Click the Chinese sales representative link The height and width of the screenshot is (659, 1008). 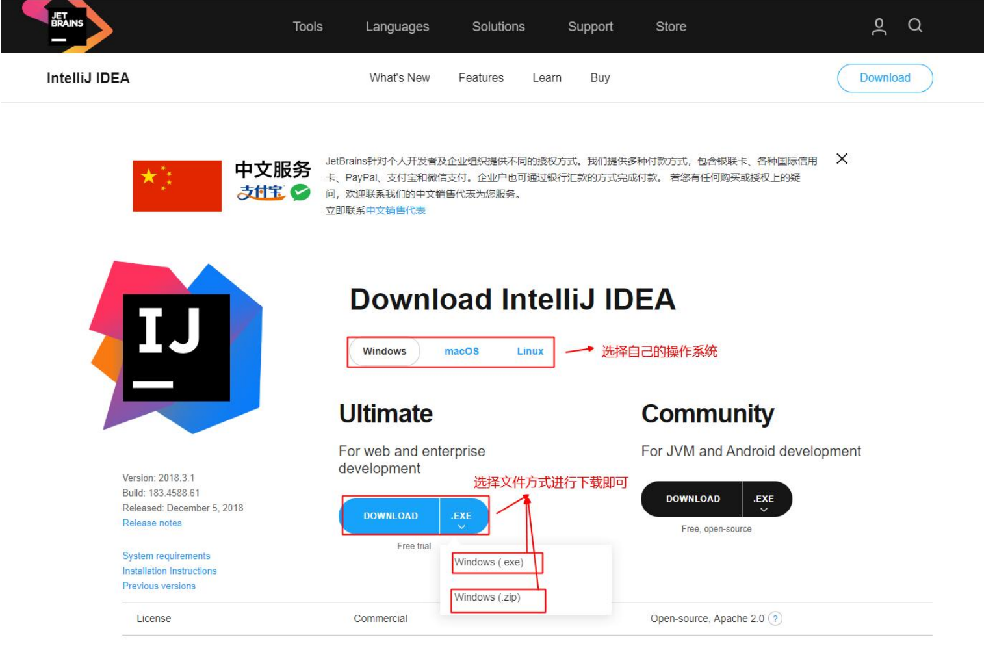pyautogui.click(x=395, y=211)
